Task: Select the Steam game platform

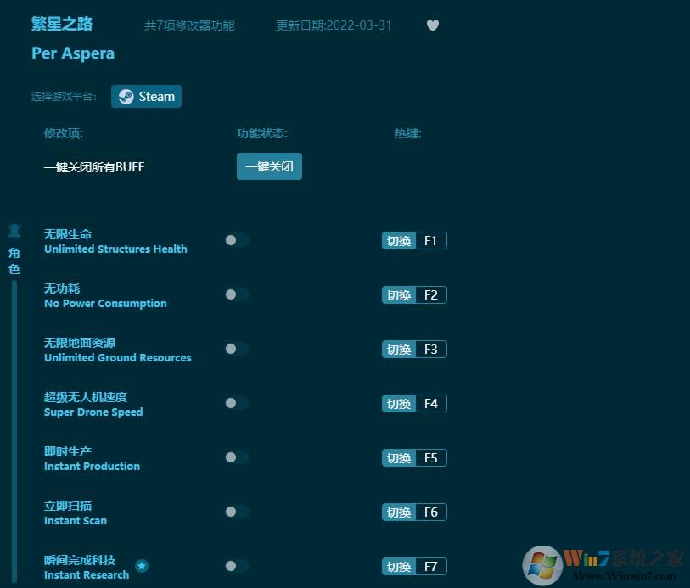Action: [146, 96]
